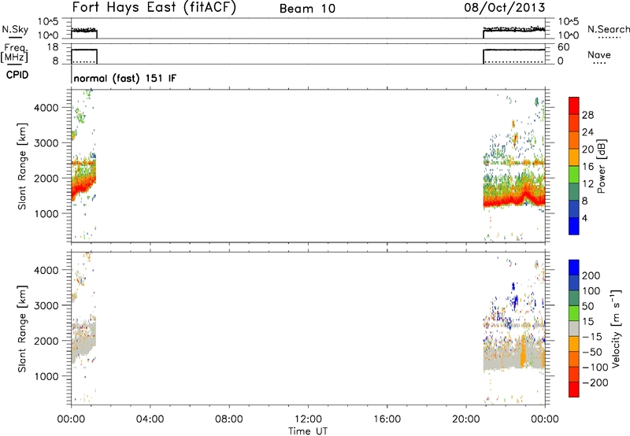
Task: Click the early-morning red backscatter band in the power panel
Action: 82,187
